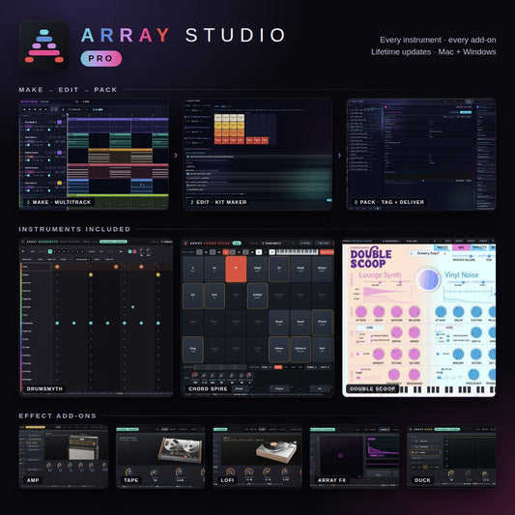Image resolution: width=515 pixels, height=515 pixels.
Task: Select the green bottom clip in Multitrack
Action: (x=118, y=201)
